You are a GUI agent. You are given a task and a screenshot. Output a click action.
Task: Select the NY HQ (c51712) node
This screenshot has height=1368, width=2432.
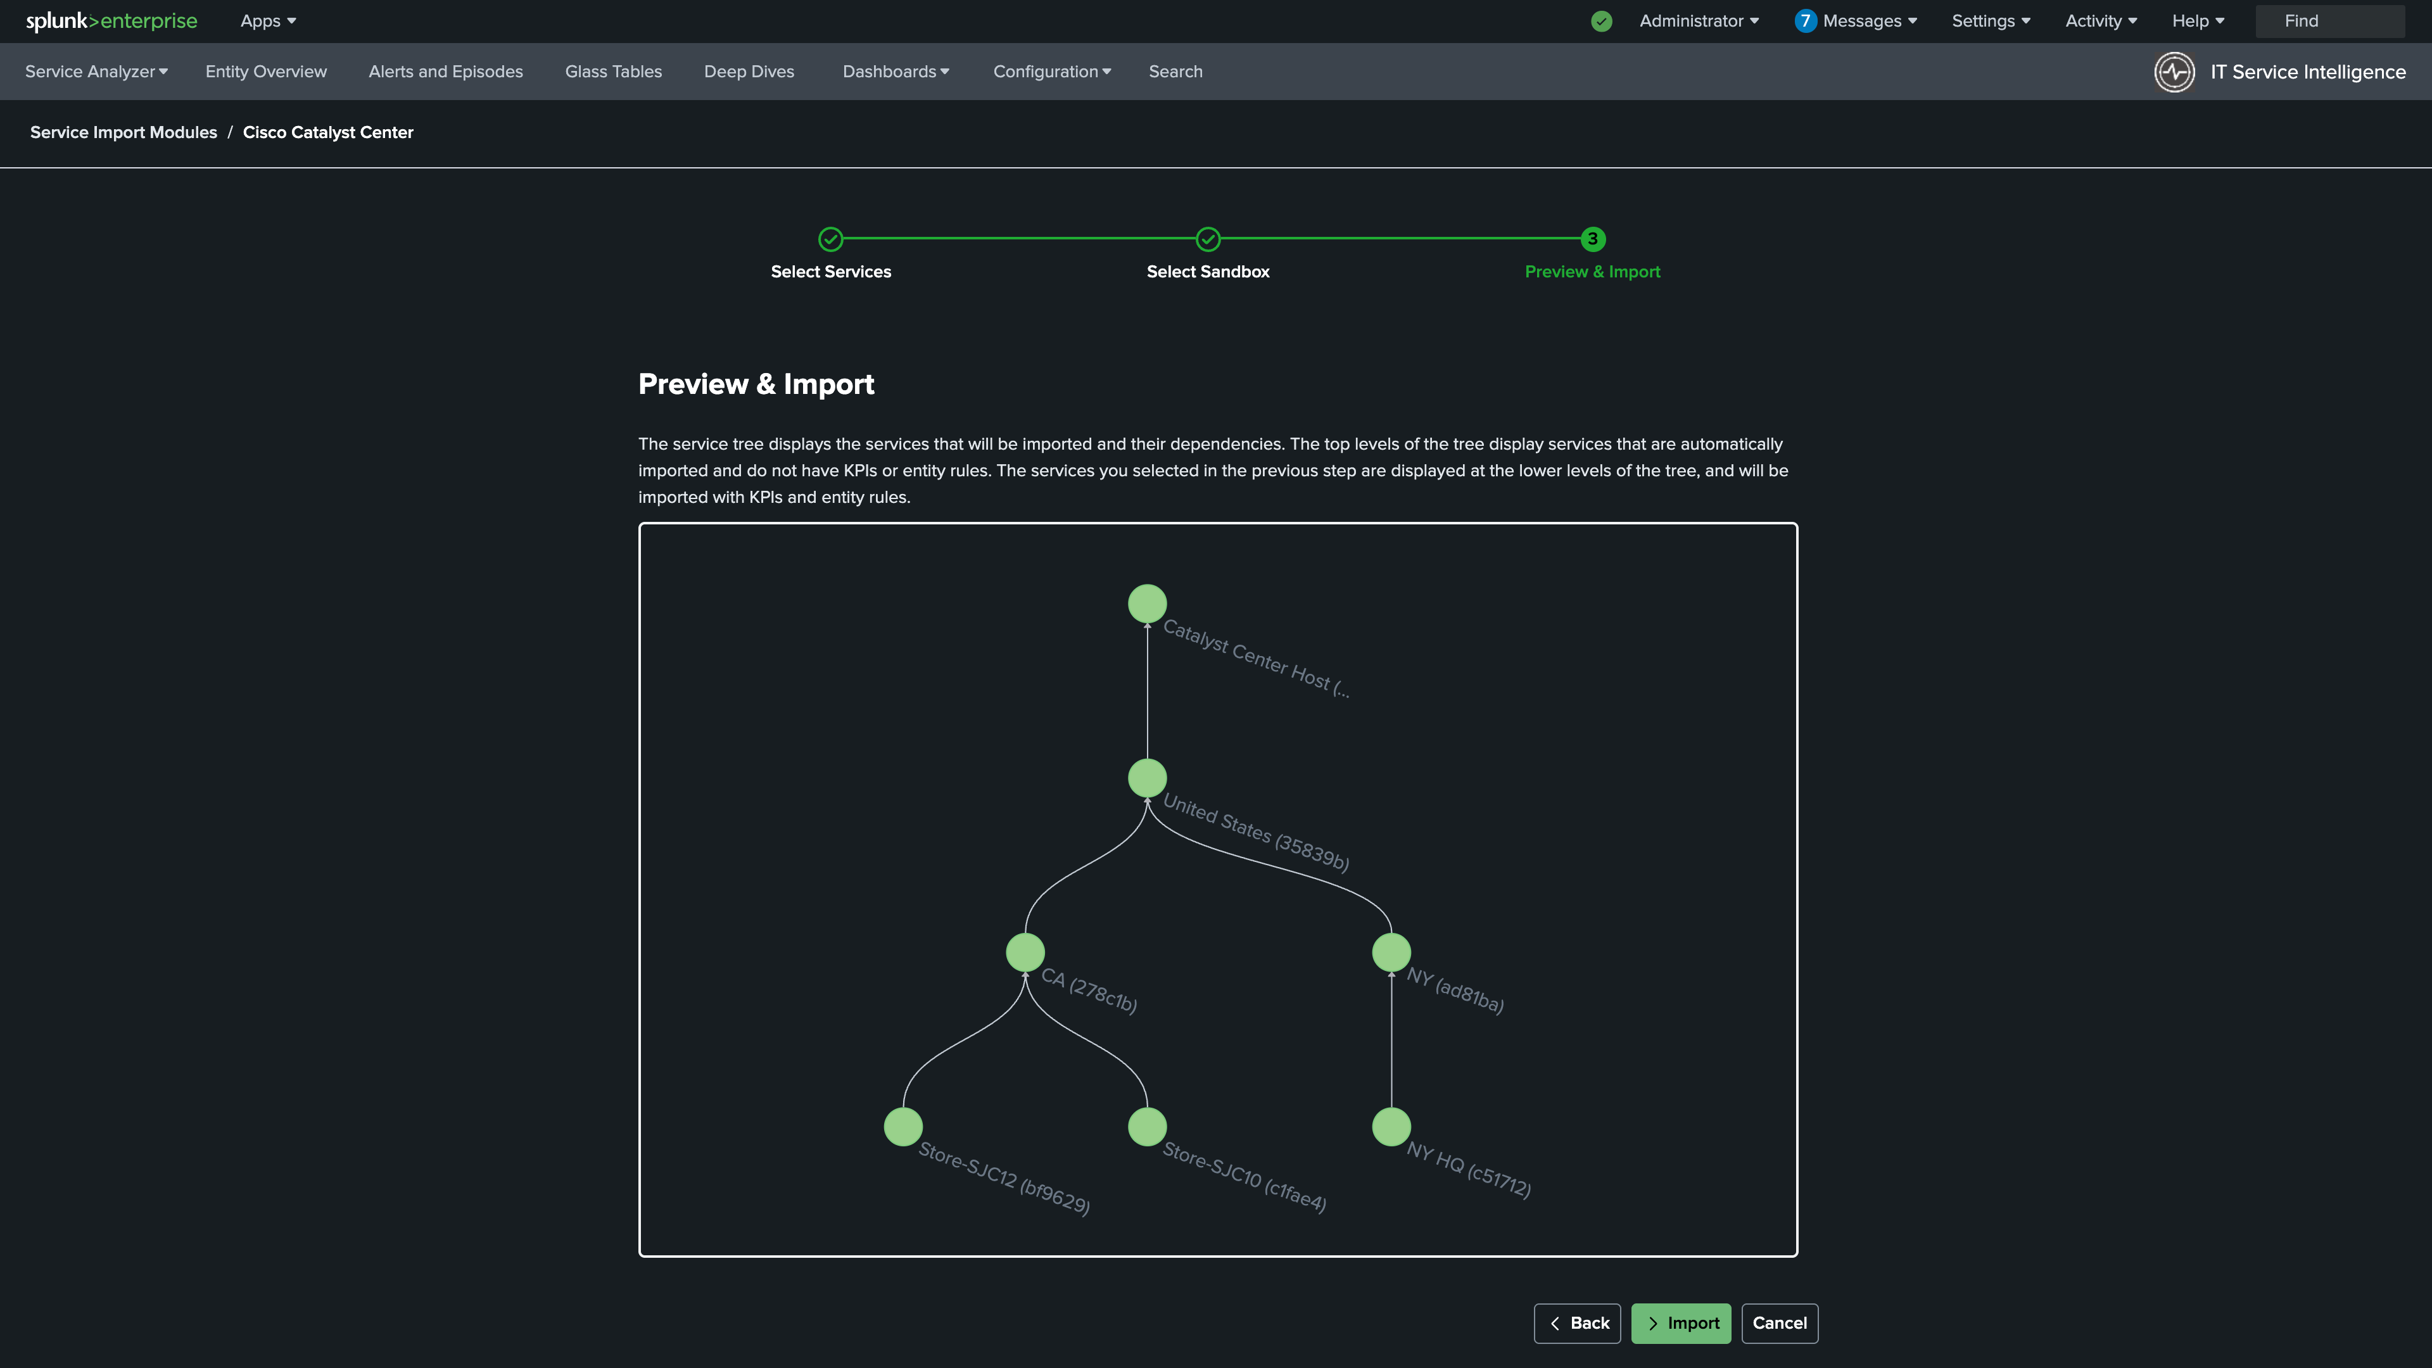click(x=1391, y=1126)
